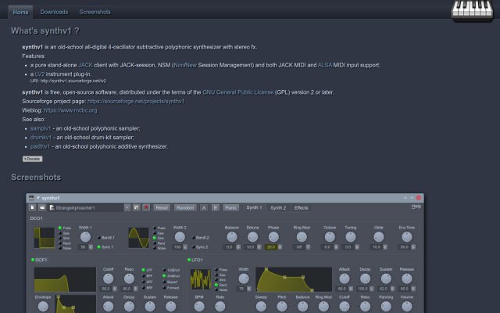This screenshot has width=500, height=313.
Task: Click the pin icon beside synthv1 title
Action: (37, 198)
